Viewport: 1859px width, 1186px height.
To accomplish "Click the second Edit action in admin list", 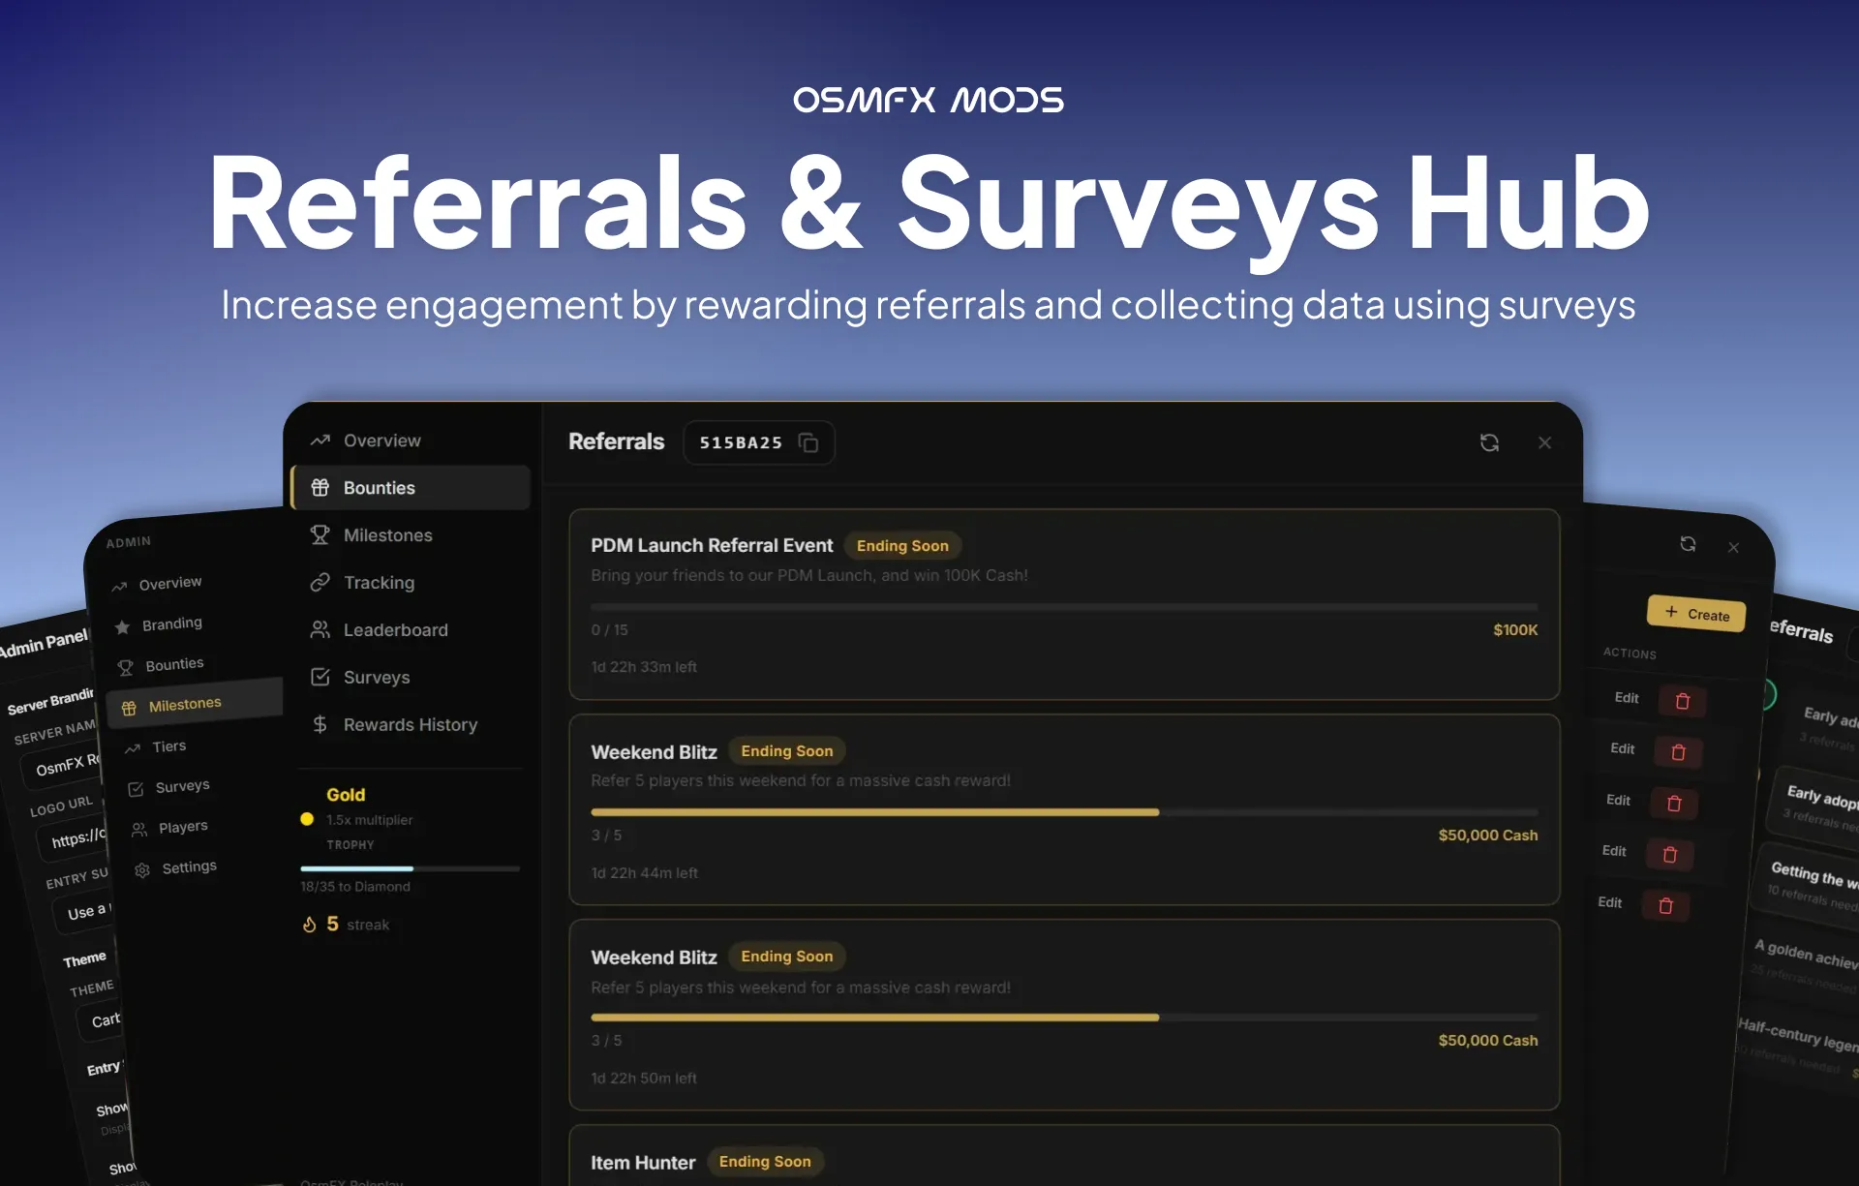I will click(1623, 748).
